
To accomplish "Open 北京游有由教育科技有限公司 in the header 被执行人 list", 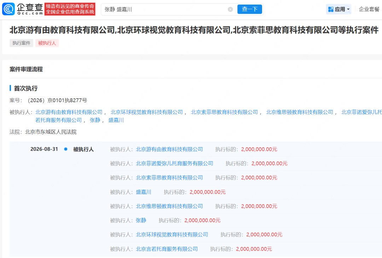I will (69, 112).
